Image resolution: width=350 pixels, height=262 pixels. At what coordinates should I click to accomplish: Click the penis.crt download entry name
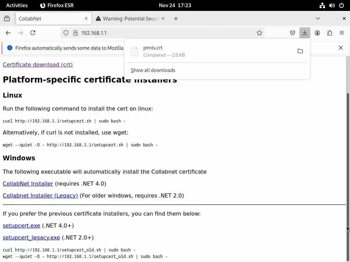tap(153, 48)
